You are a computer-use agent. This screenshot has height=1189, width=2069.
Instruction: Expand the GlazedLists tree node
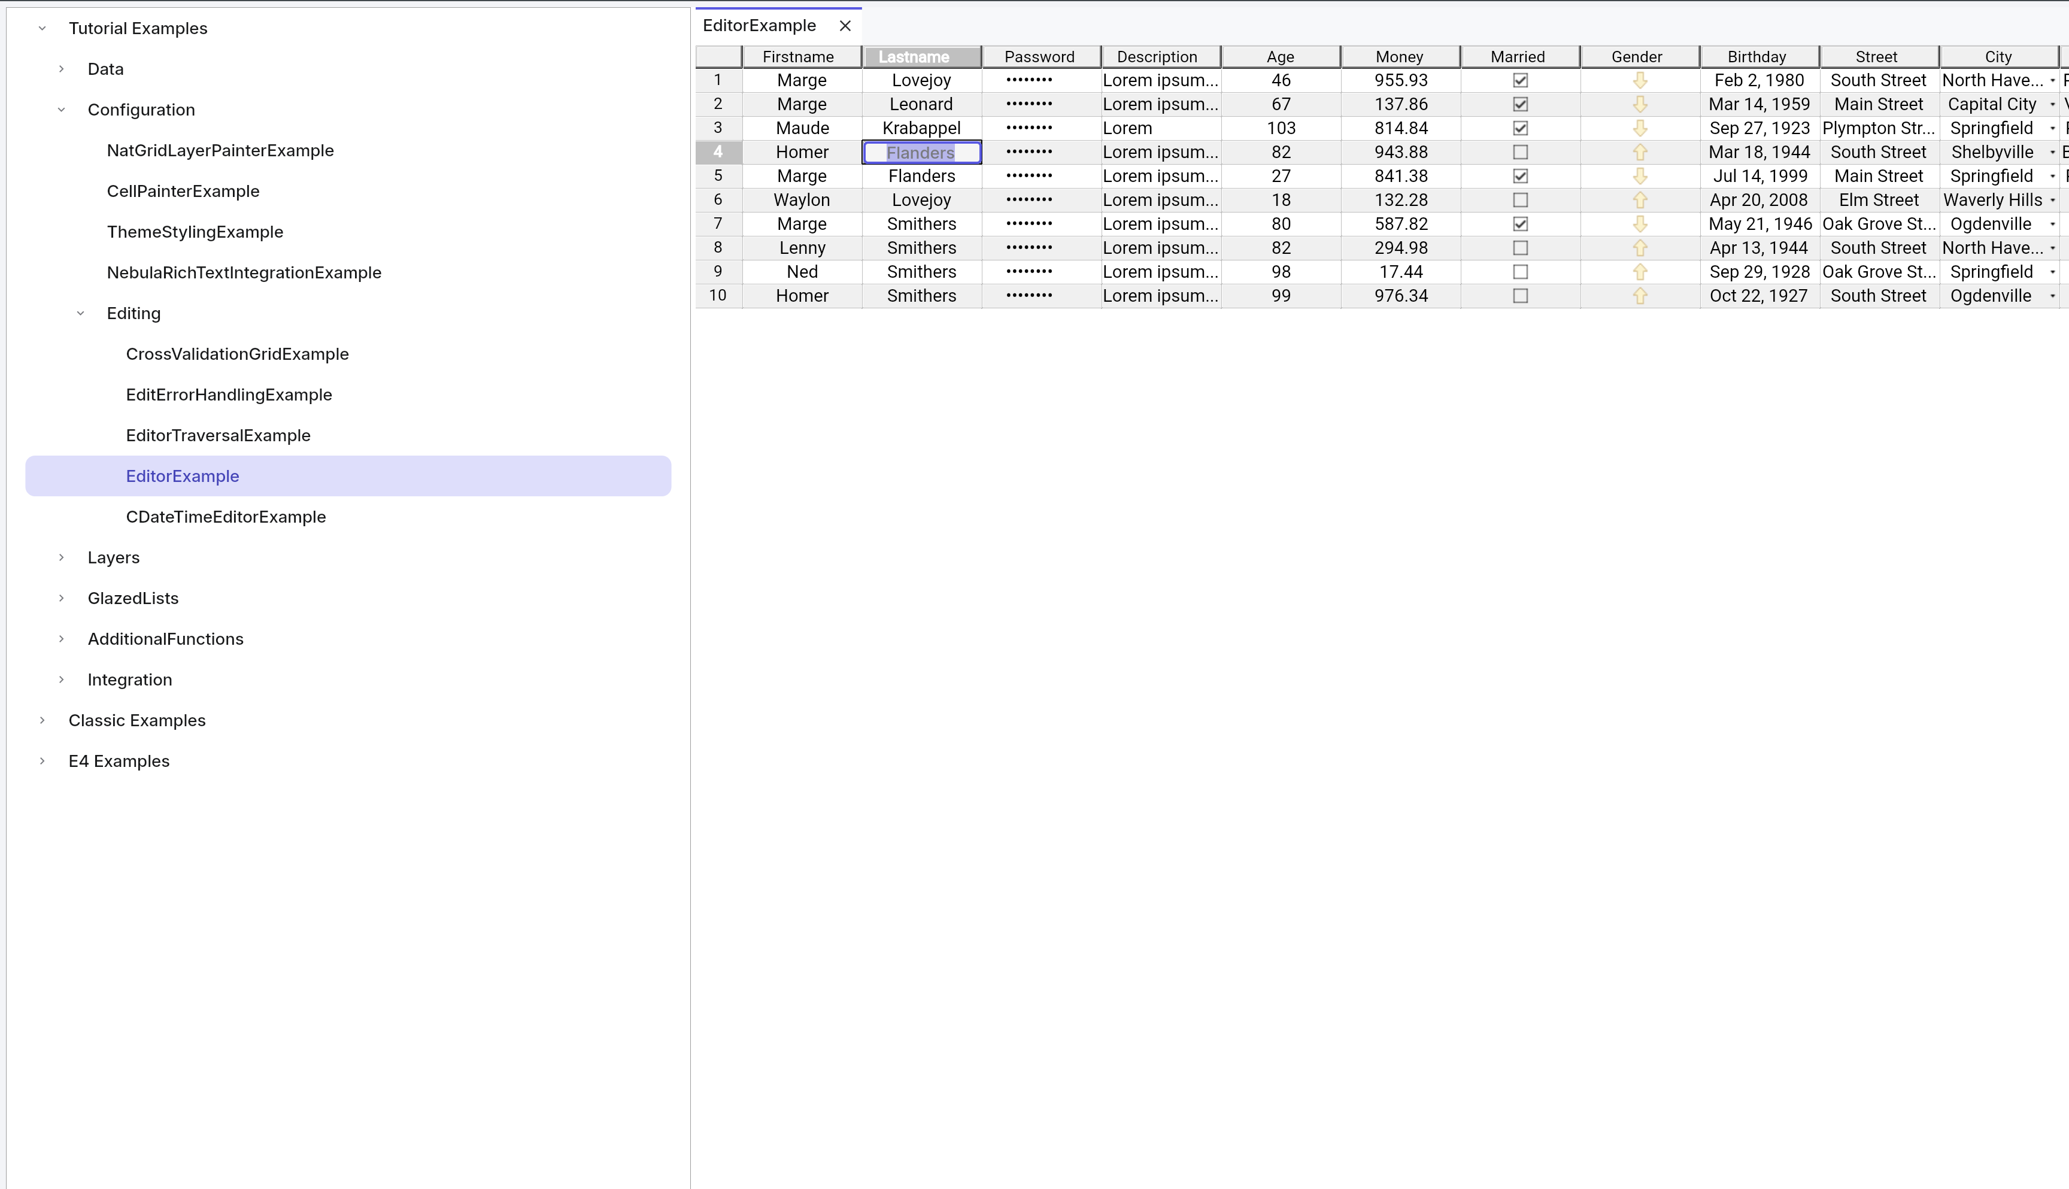[61, 599]
